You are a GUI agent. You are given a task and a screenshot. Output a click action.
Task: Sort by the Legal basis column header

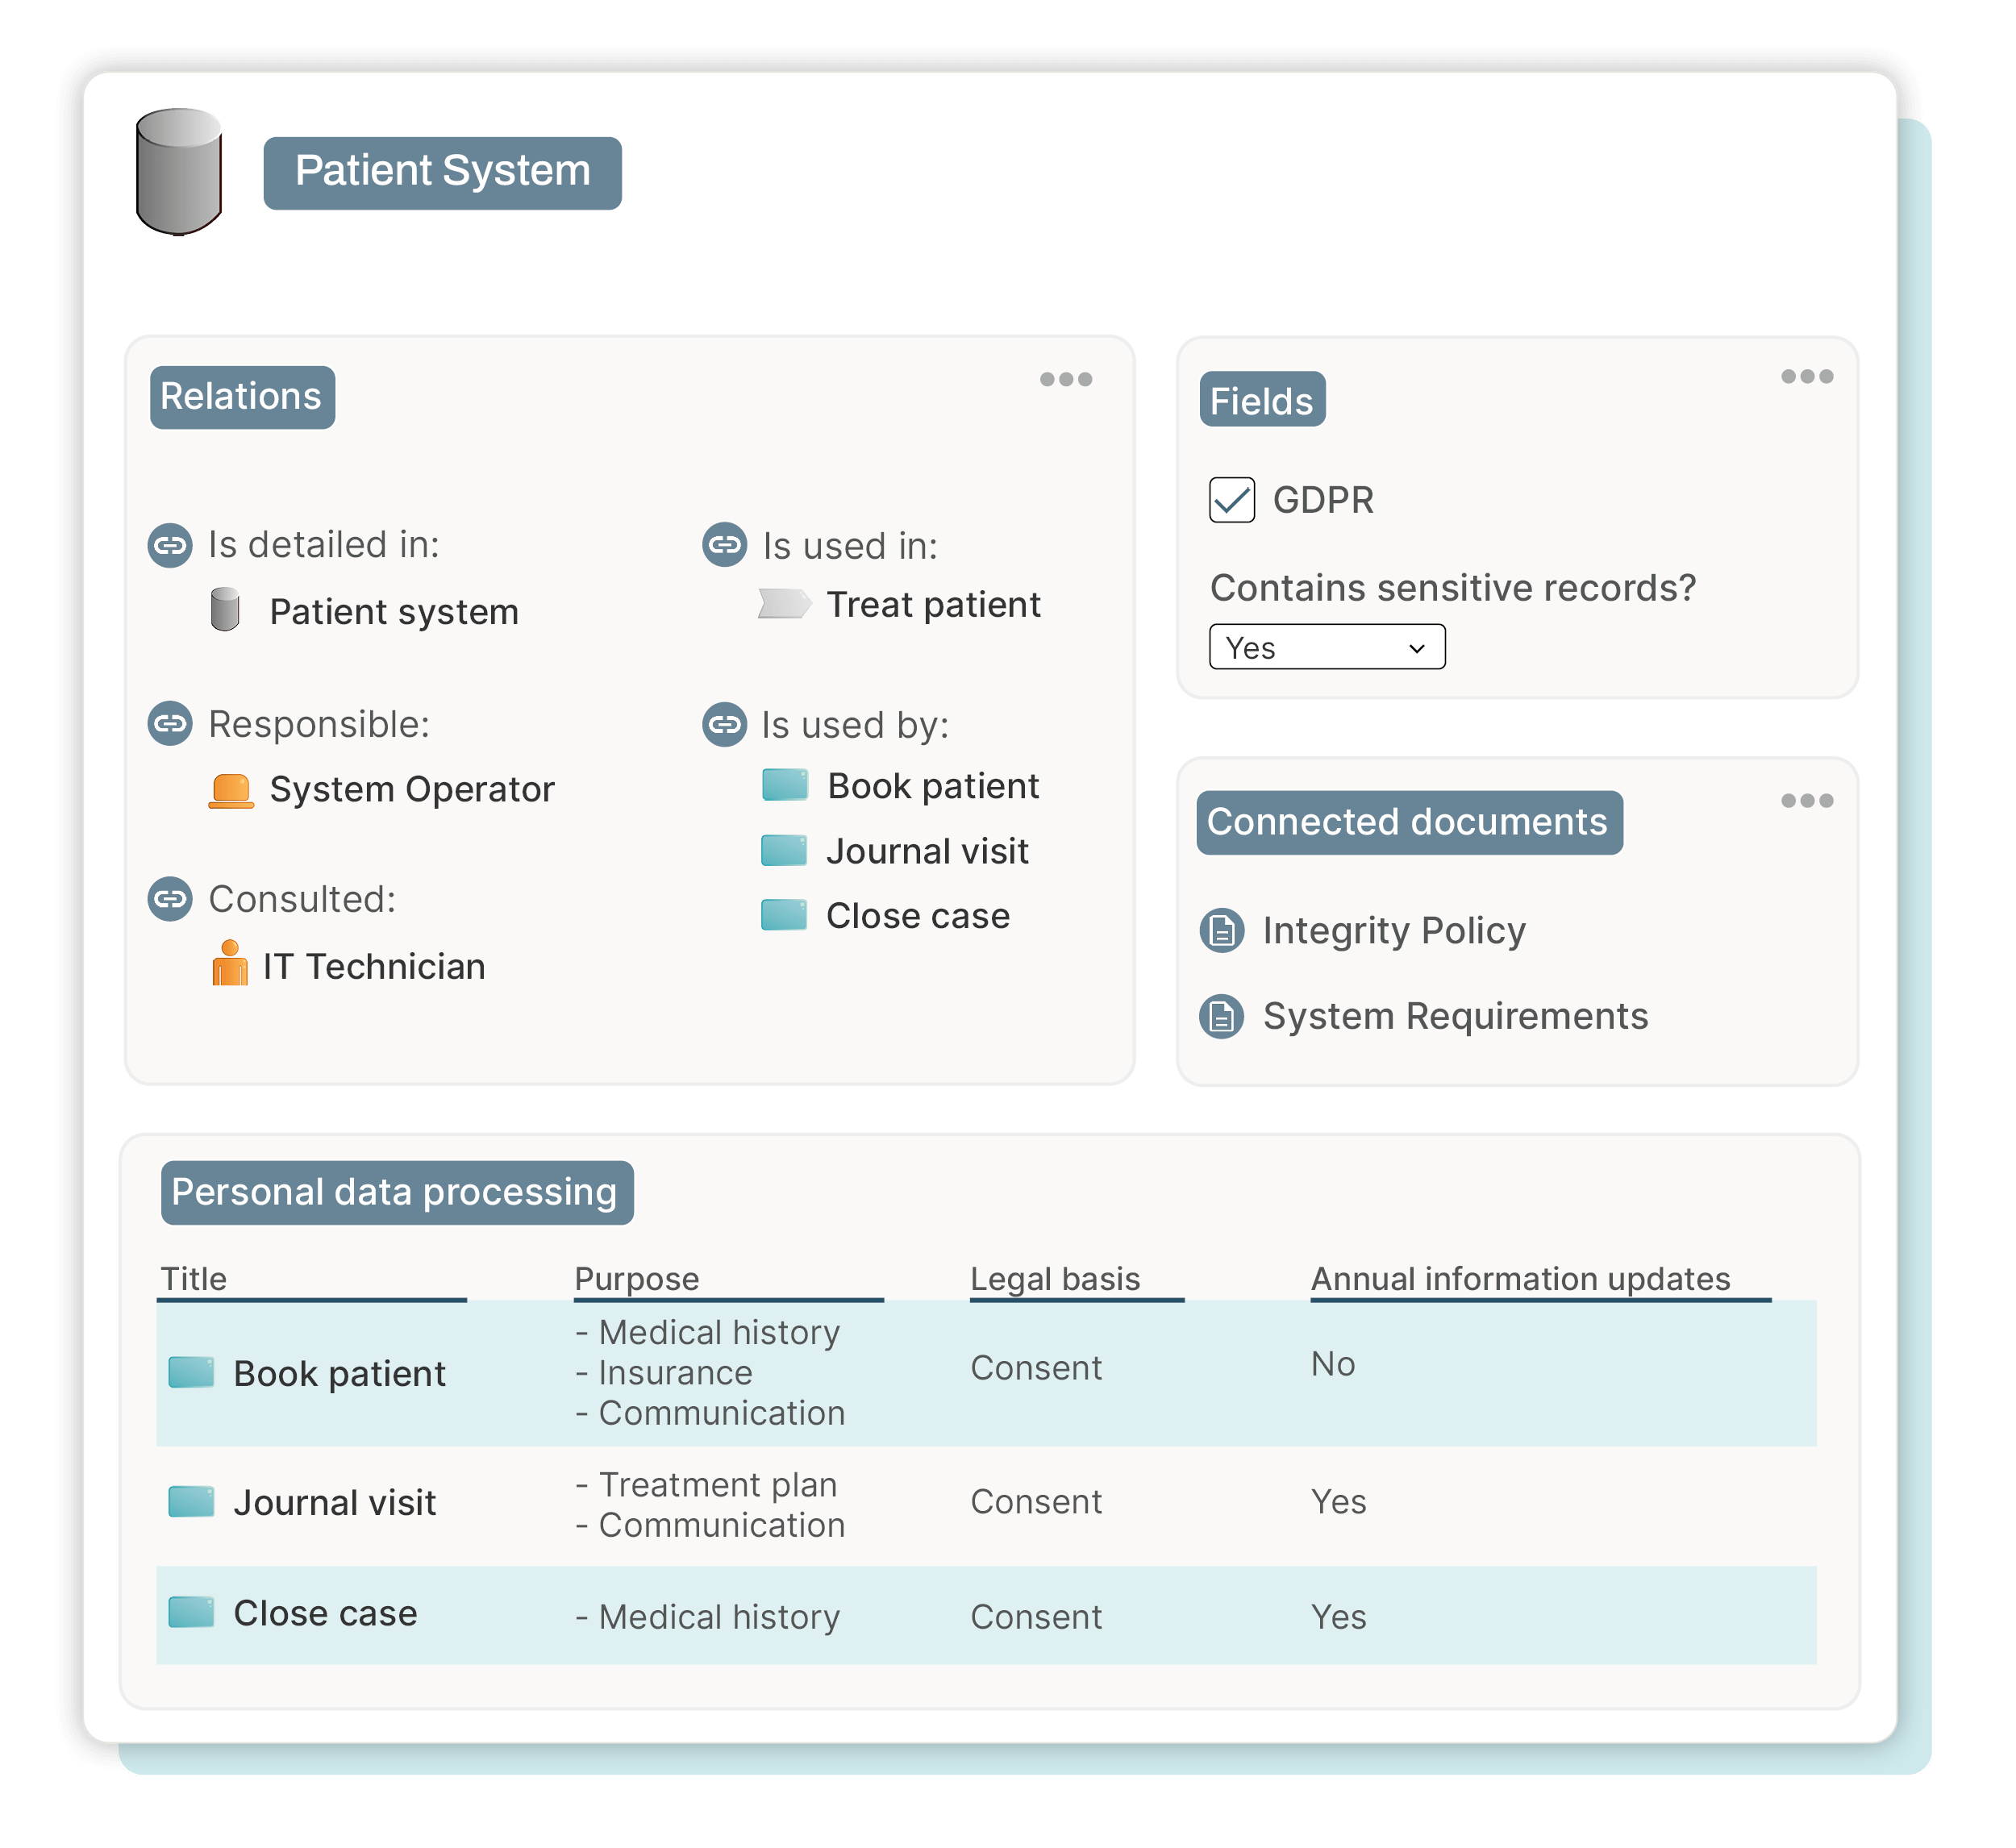pyautogui.click(x=1055, y=1279)
